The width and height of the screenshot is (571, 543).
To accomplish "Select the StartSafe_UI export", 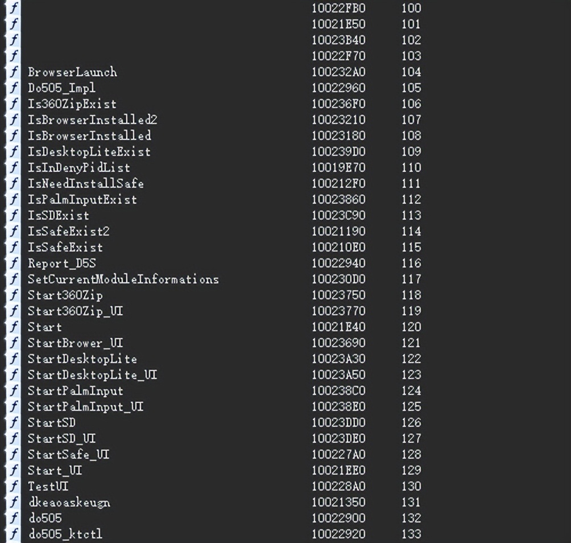I will (x=69, y=454).
